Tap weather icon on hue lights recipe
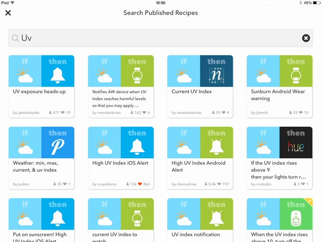The width and height of the screenshot is (322, 242). (x=263, y=147)
